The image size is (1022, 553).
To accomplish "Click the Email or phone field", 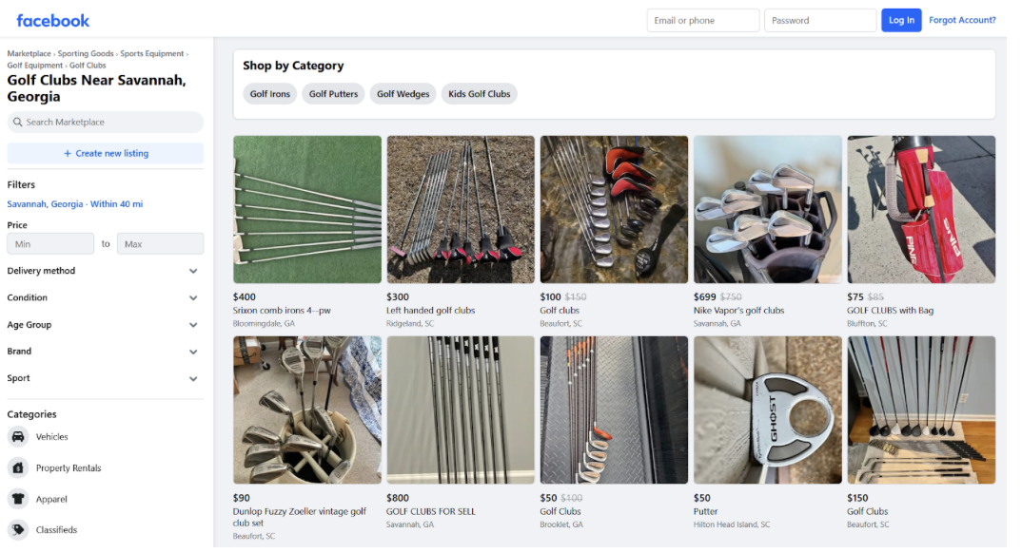I will [x=702, y=19].
